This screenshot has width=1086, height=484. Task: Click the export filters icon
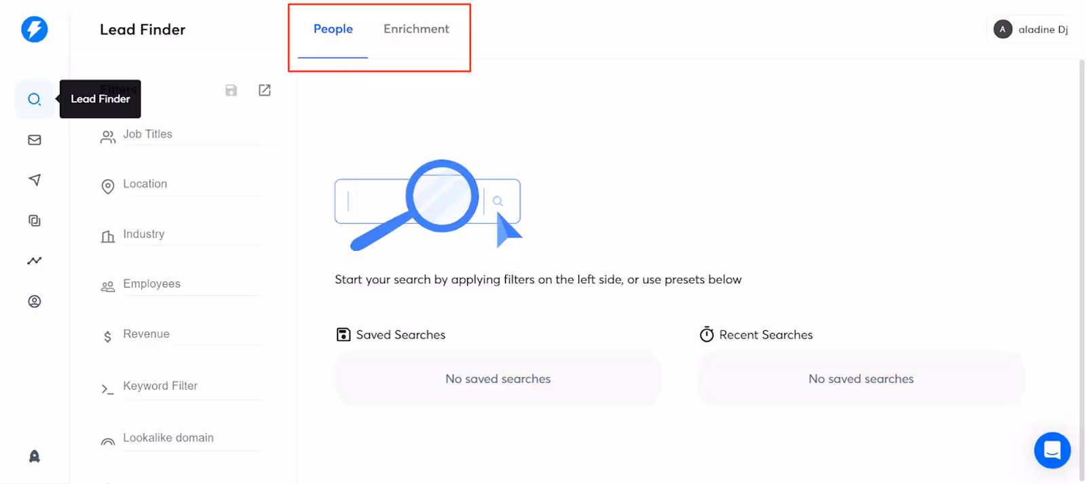[265, 90]
